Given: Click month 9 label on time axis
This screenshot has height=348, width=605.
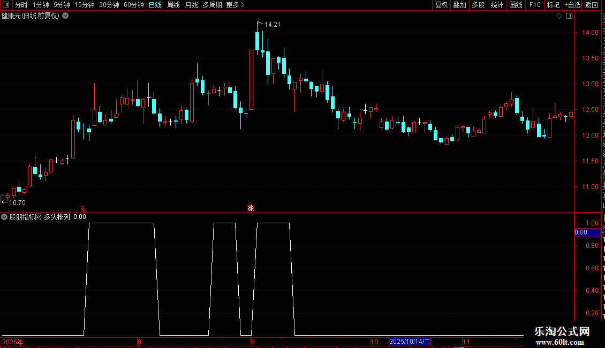Looking at the screenshot, I should [x=253, y=342].
